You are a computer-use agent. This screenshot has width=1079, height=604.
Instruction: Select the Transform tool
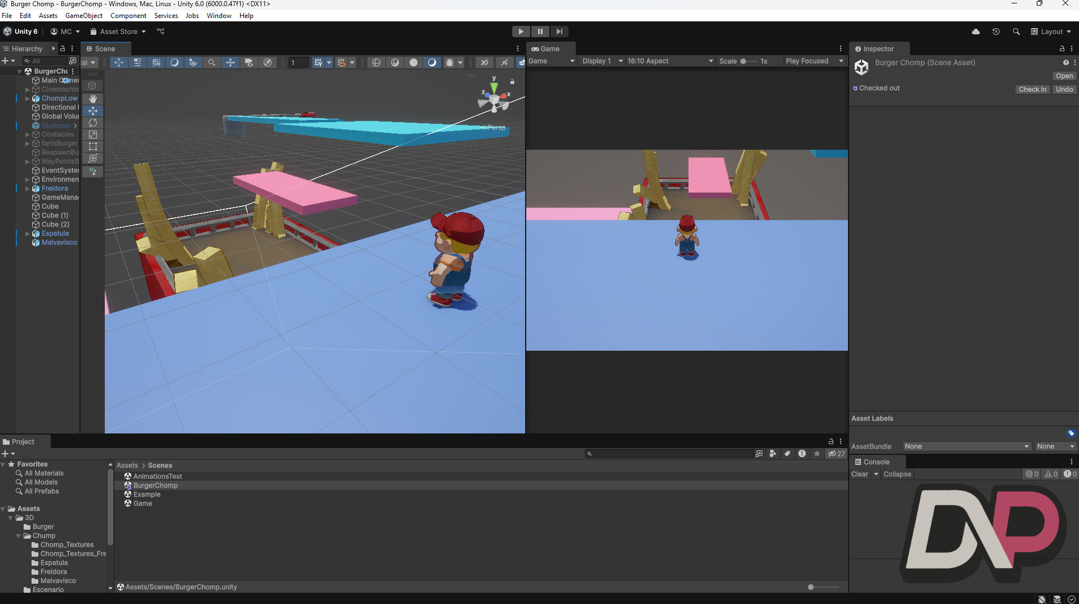pyautogui.click(x=93, y=158)
